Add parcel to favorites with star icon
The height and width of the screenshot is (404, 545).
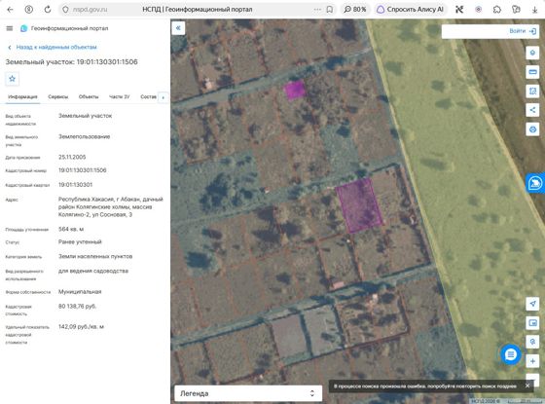[12, 79]
